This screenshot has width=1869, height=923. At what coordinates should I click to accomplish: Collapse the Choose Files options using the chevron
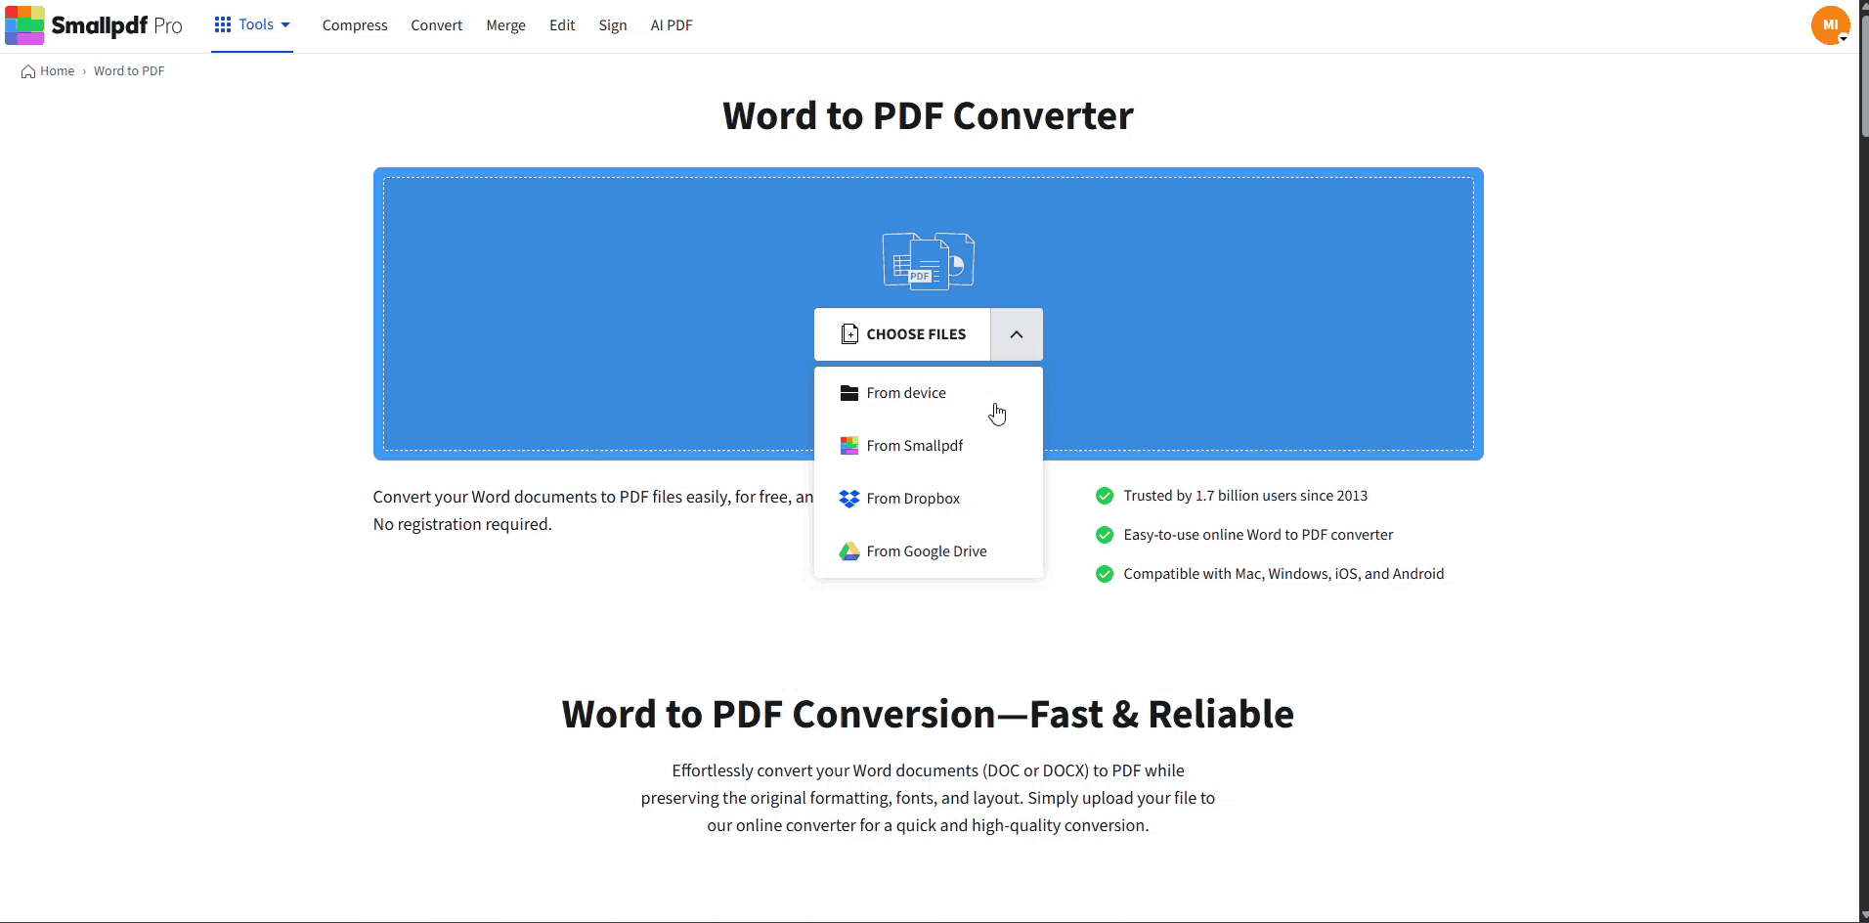click(x=1016, y=333)
